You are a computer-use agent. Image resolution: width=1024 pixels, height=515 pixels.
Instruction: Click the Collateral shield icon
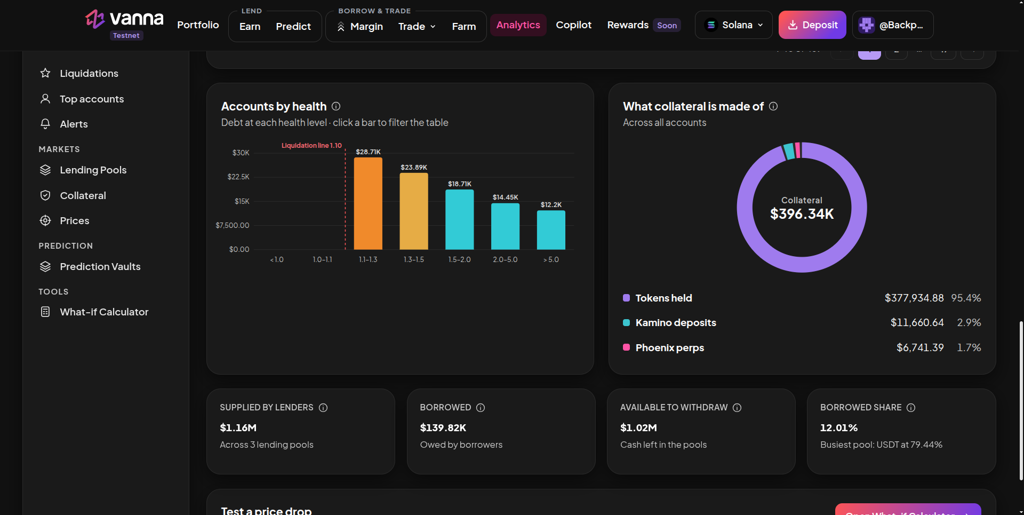tap(45, 195)
